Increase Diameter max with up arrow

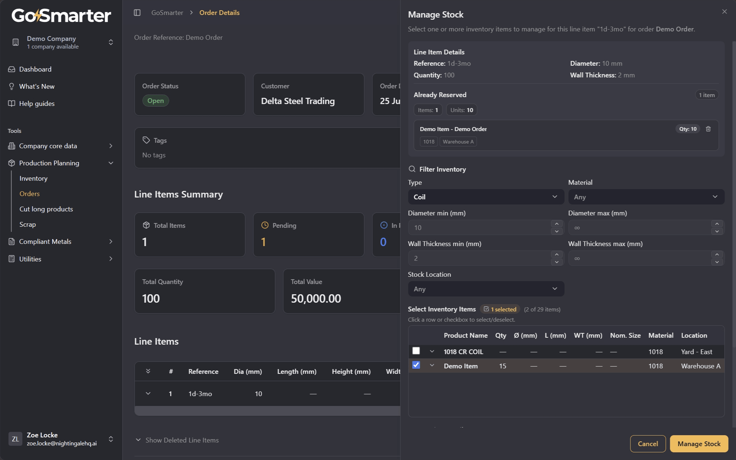(717, 224)
